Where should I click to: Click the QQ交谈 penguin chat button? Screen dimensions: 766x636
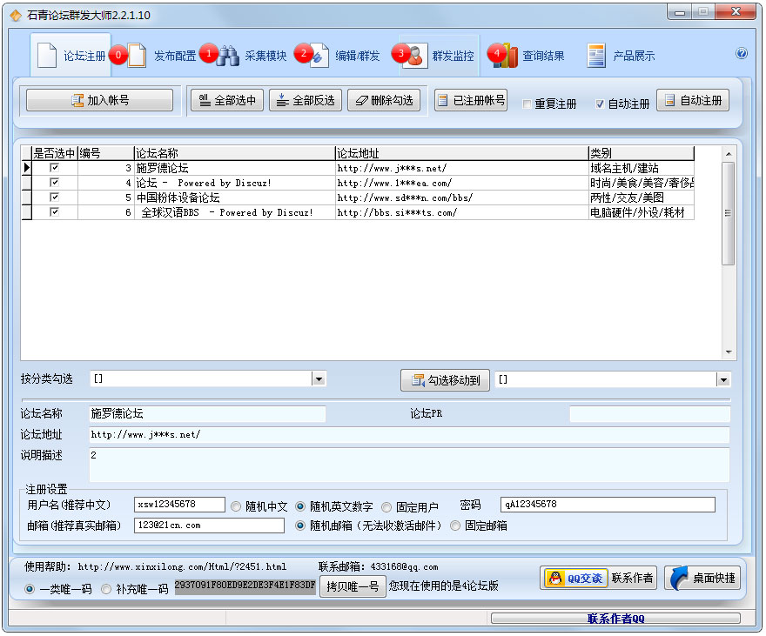[x=574, y=578]
